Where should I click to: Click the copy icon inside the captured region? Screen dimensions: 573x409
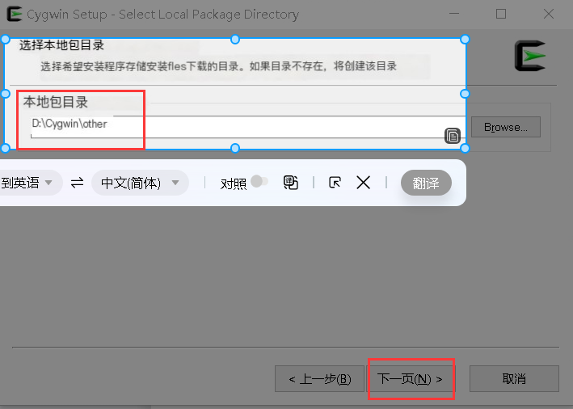click(x=453, y=136)
